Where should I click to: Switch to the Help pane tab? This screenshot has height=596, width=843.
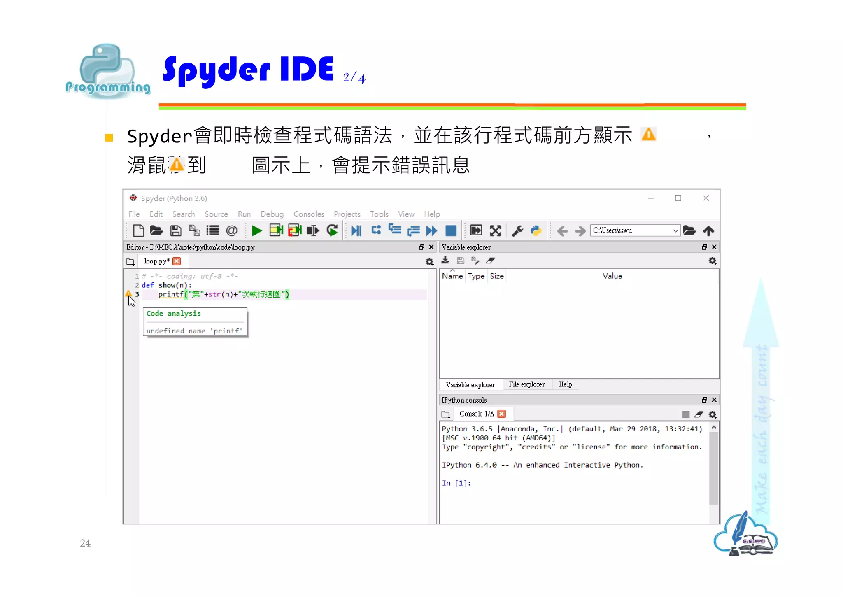pyautogui.click(x=565, y=384)
